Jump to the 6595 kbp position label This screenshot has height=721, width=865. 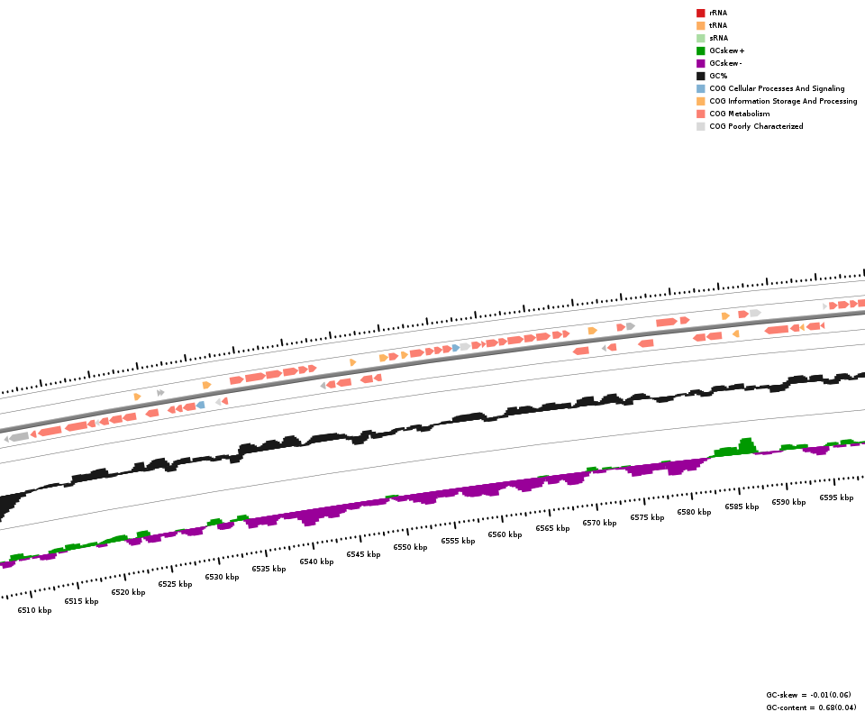[x=836, y=497]
